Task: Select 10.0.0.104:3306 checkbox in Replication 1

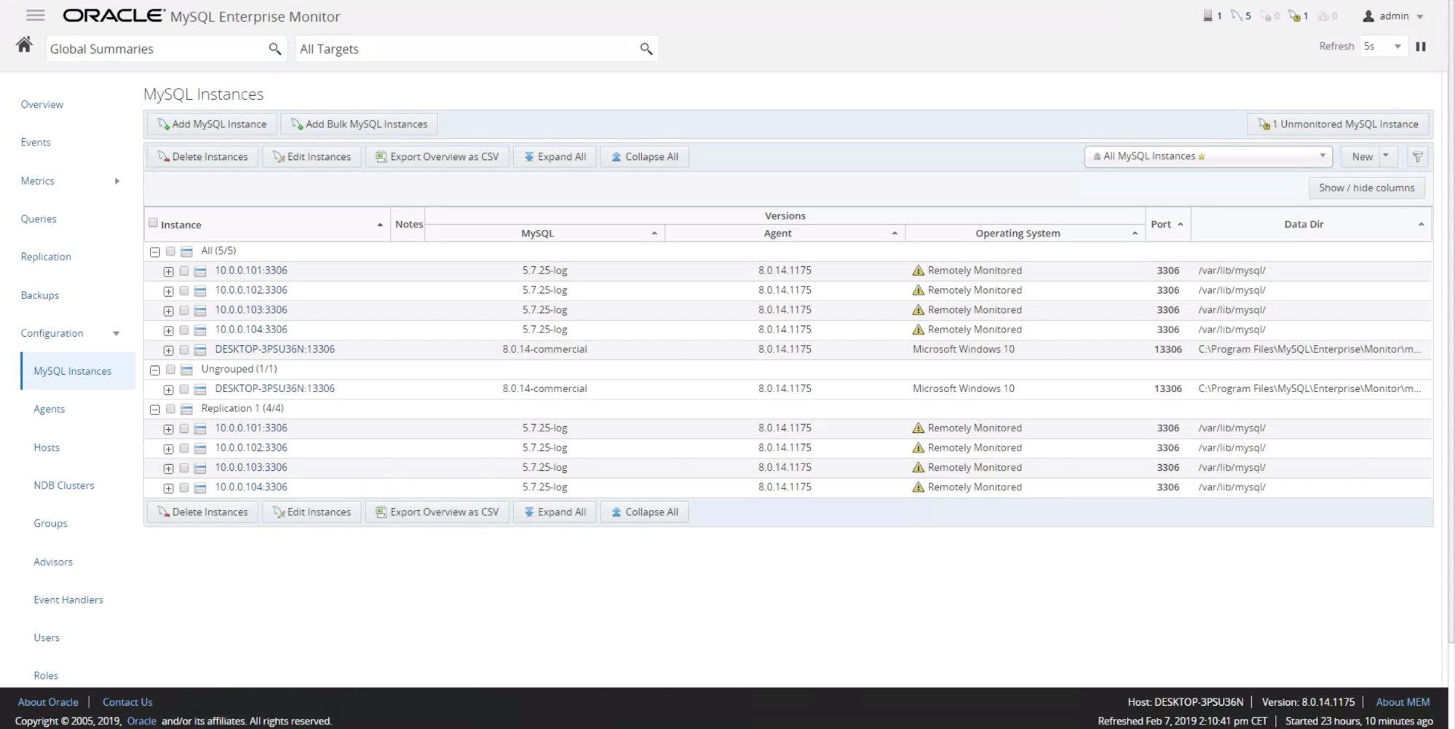Action: click(184, 487)
